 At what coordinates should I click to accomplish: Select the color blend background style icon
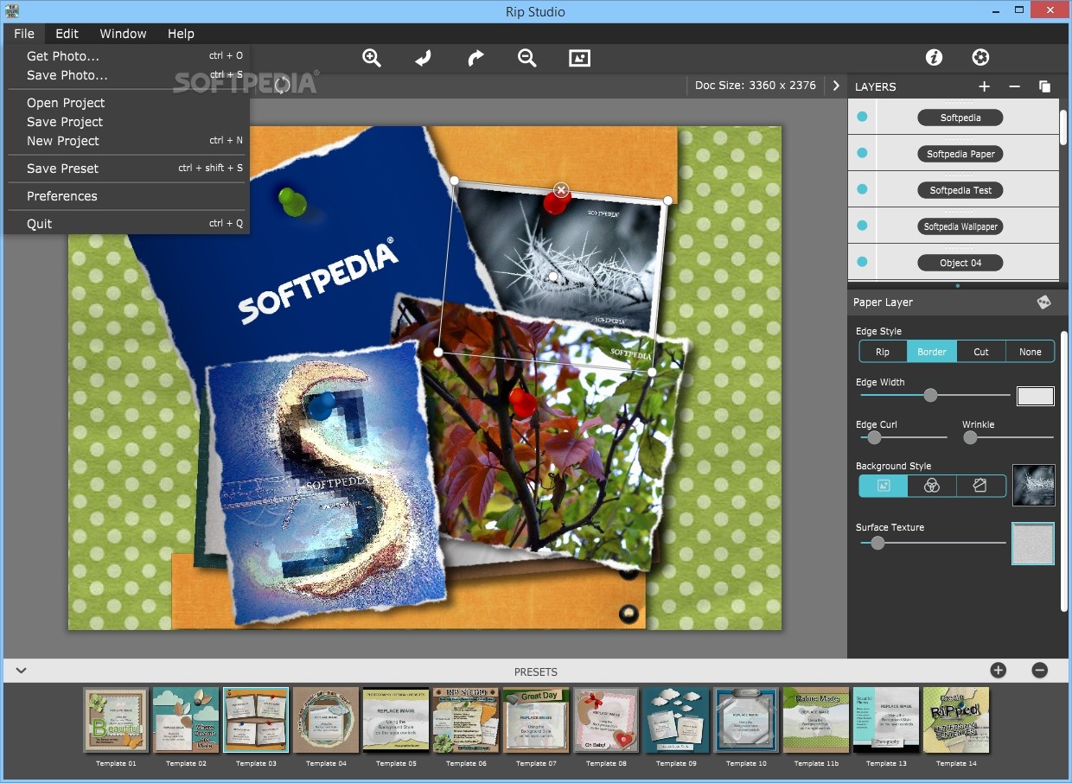coord(932,486)
